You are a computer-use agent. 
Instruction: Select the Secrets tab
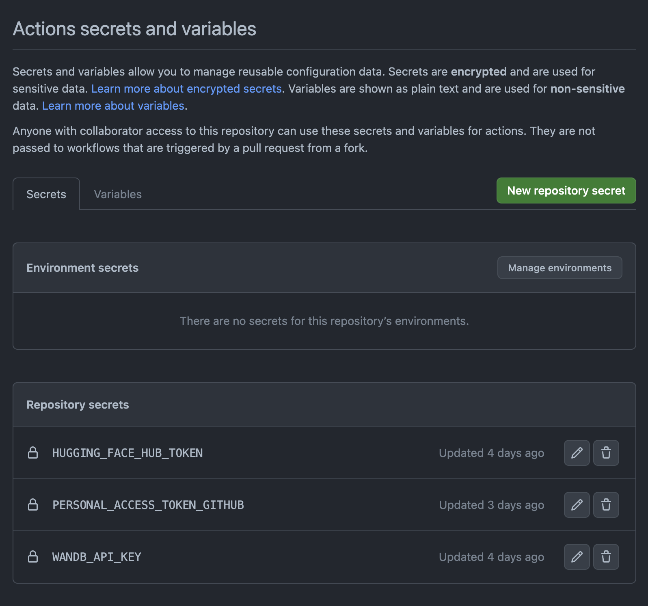click(x=46, y=194)
